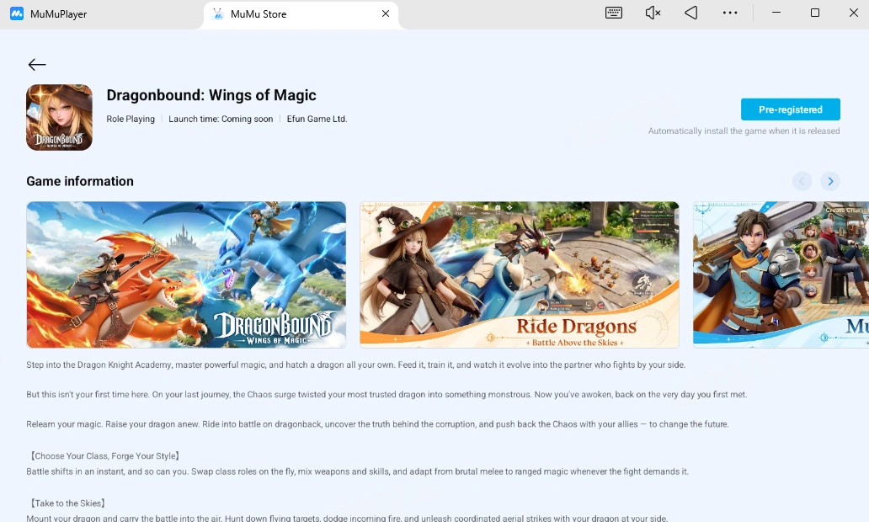Show previous screenshots with left chevron
869x522 pixels.
(802, 181)
